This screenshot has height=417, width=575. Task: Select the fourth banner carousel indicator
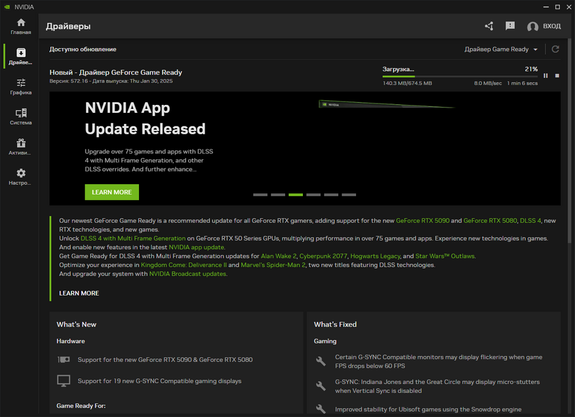[x=313, y=195]
